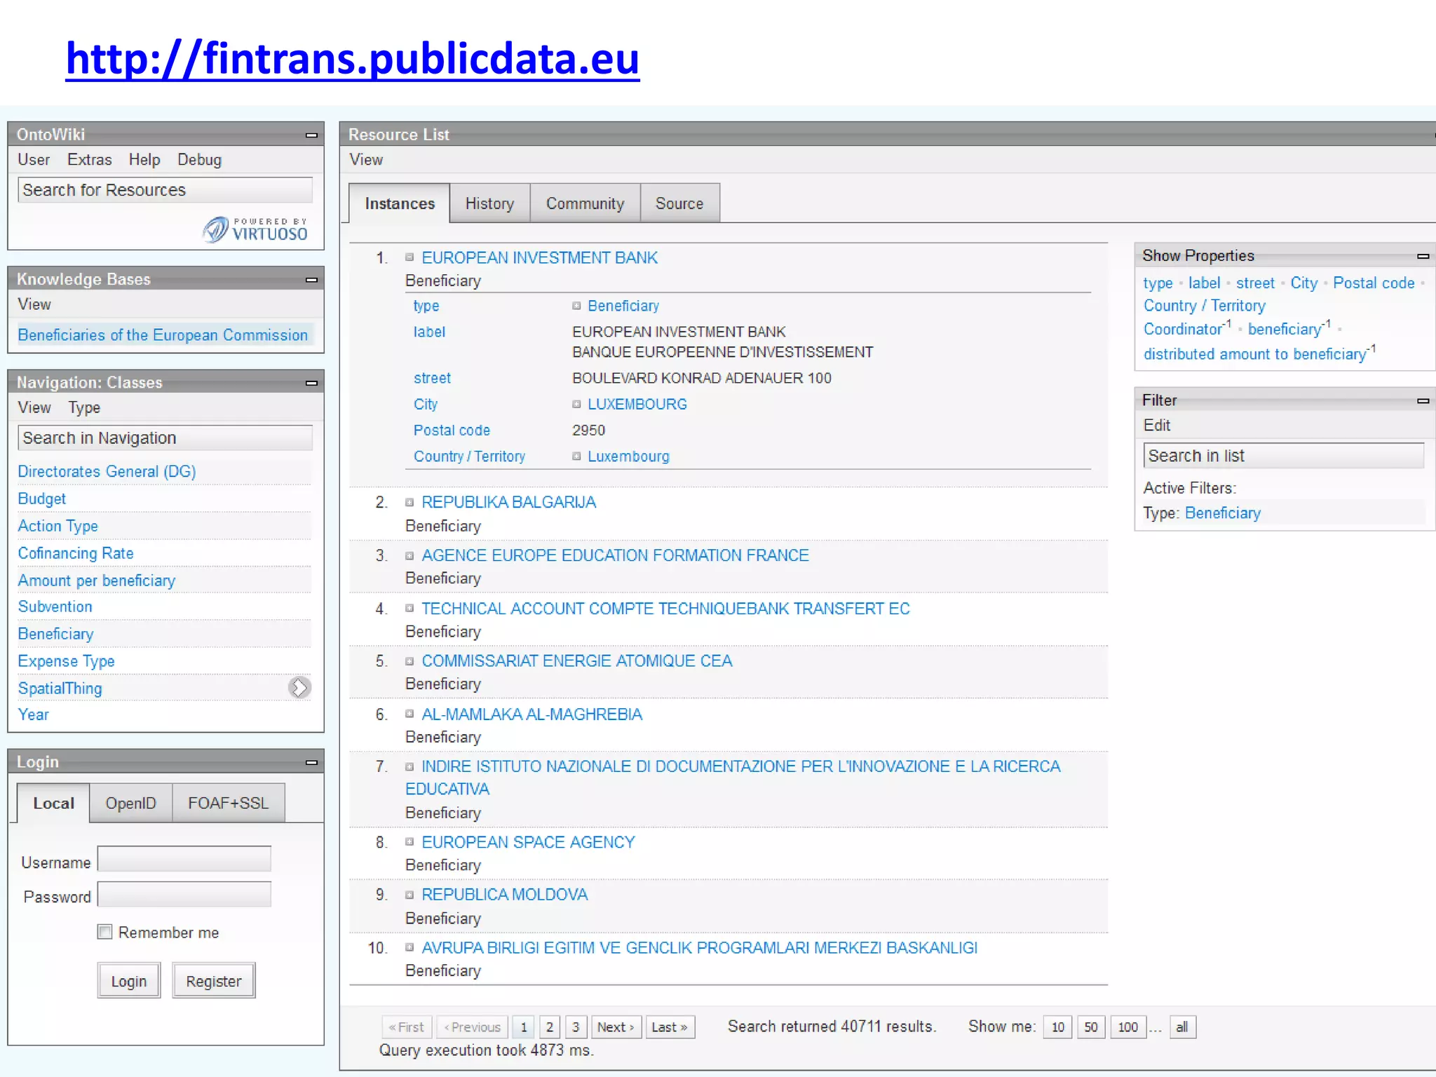Switch login to OpenID tab

pos(130,803)
